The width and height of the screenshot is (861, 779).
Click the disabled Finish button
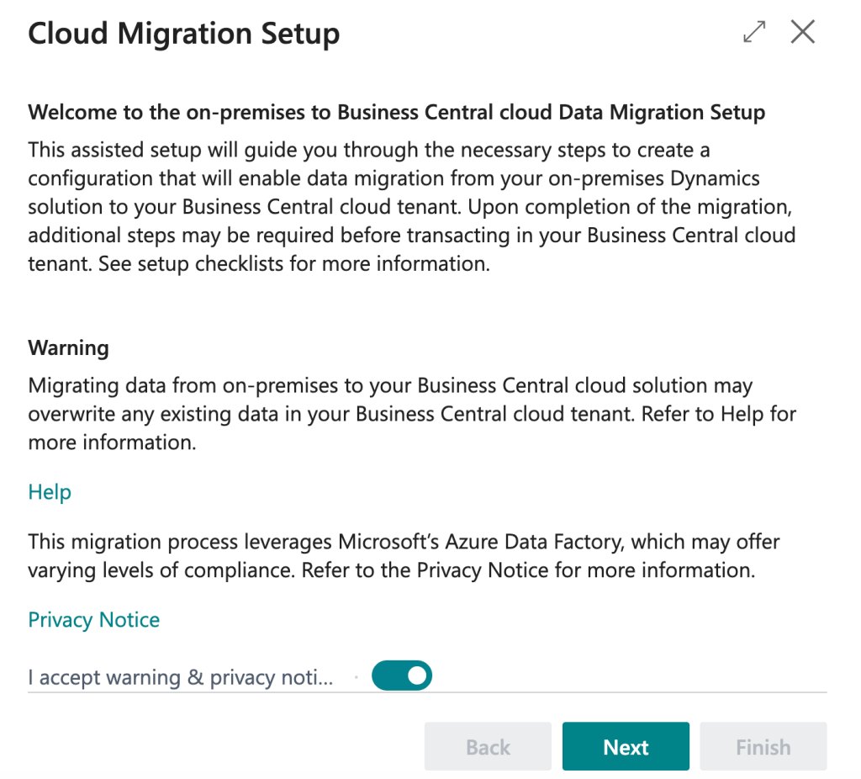(763, 747)
